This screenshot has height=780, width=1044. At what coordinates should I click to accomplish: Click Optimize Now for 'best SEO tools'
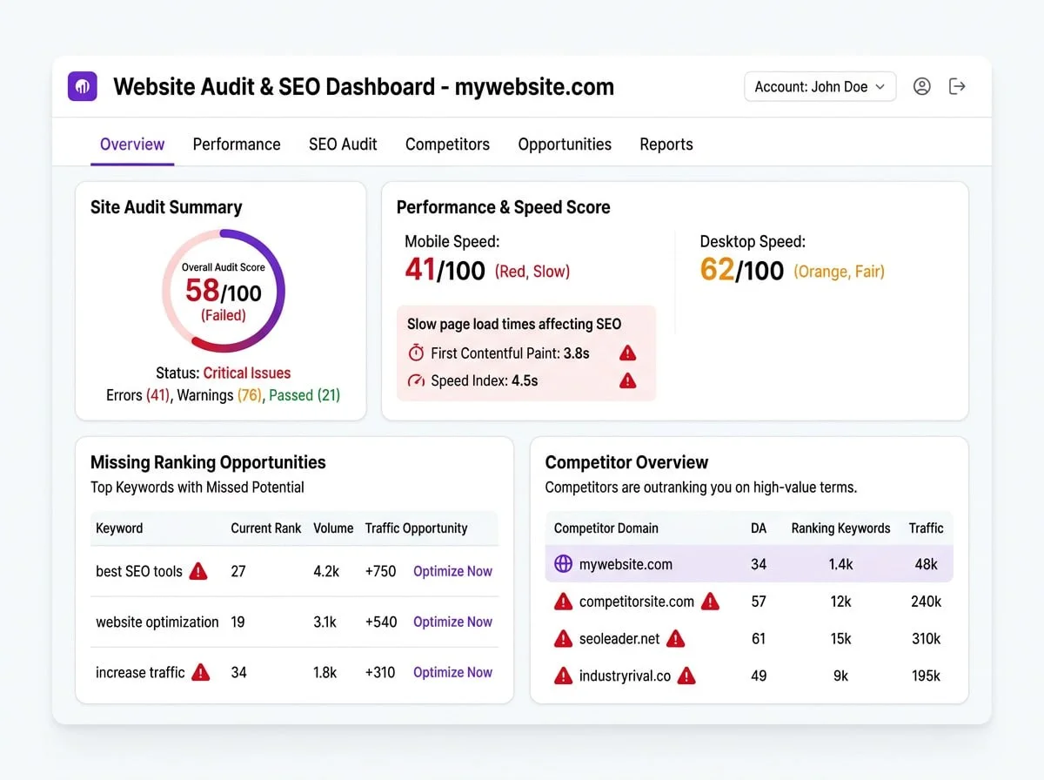pos(452,571)
